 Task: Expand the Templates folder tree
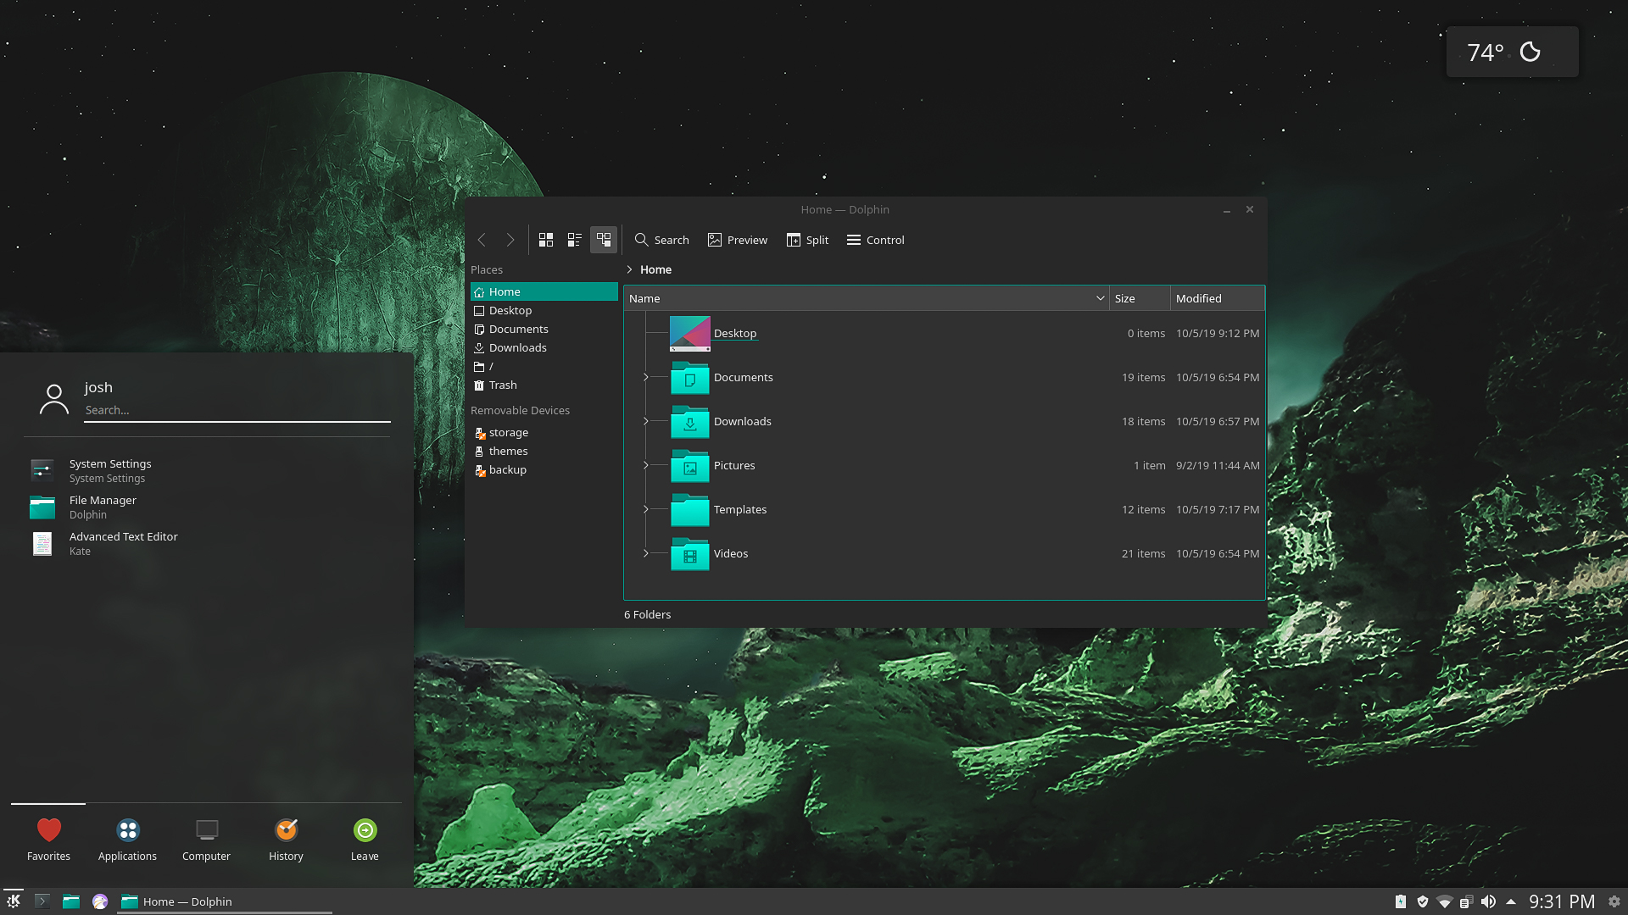[646, 510]
